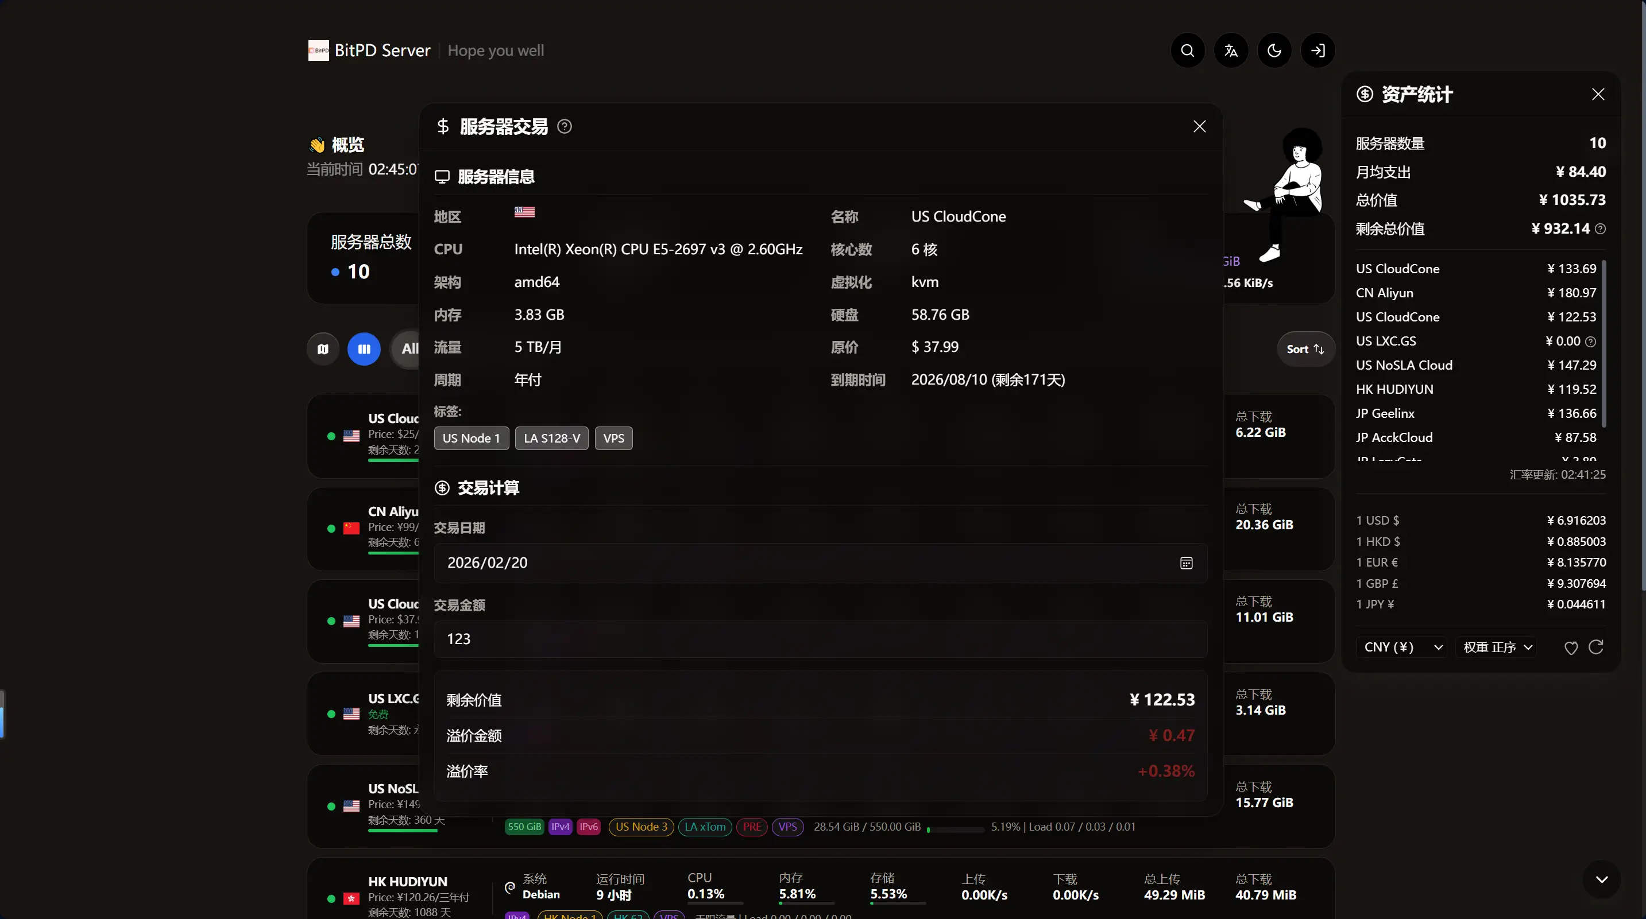Refresh exchange rates with circular arrow icon

(x=1595, y=647)
